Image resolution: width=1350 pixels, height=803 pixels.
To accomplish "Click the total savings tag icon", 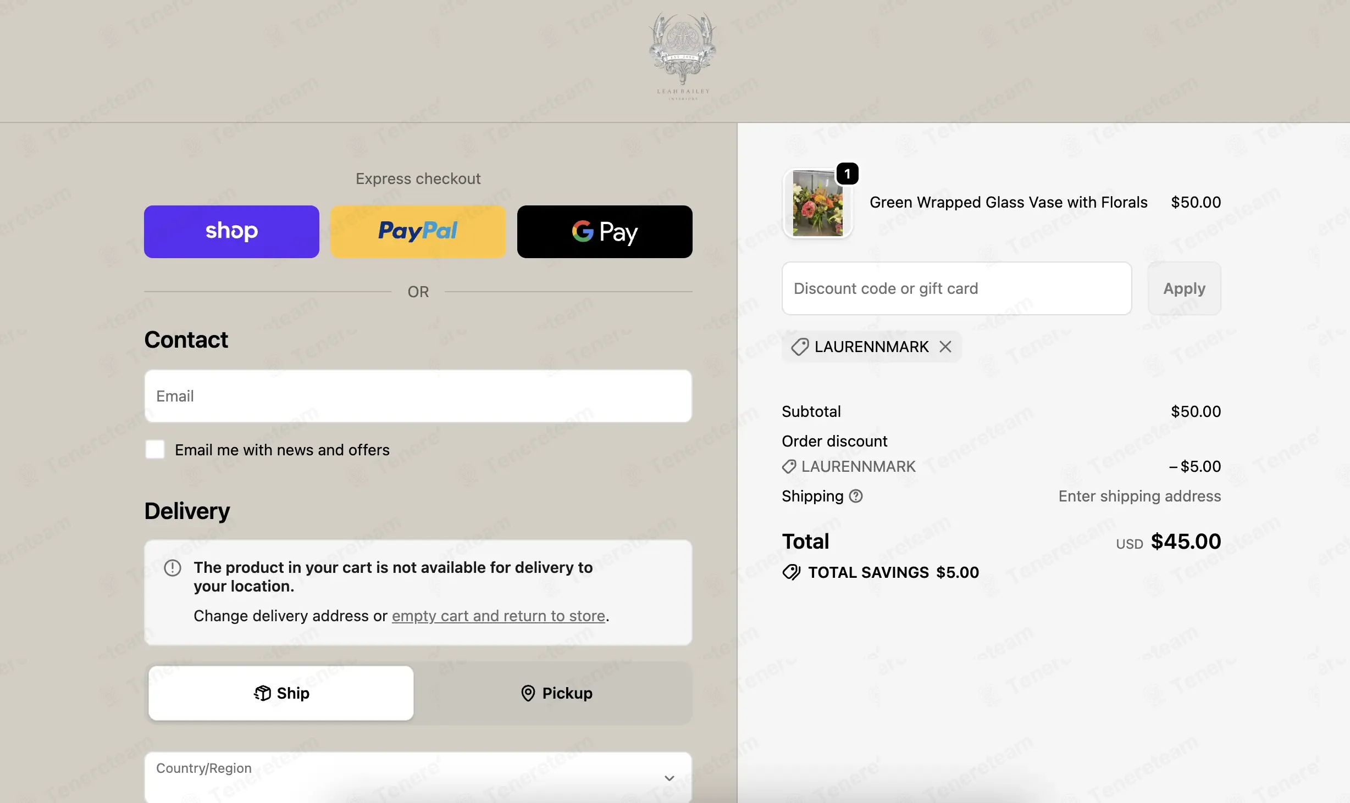I will click(x=792, y=572).
